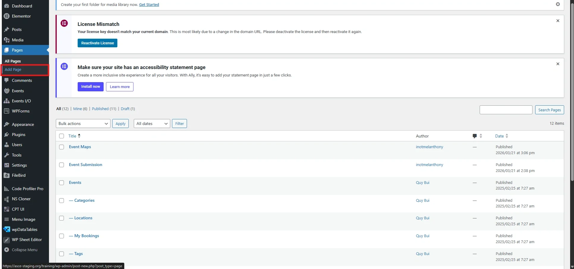This screenshot has width=574, height=269.
Task: Click the wpDataTables icon
Action: 7,229
